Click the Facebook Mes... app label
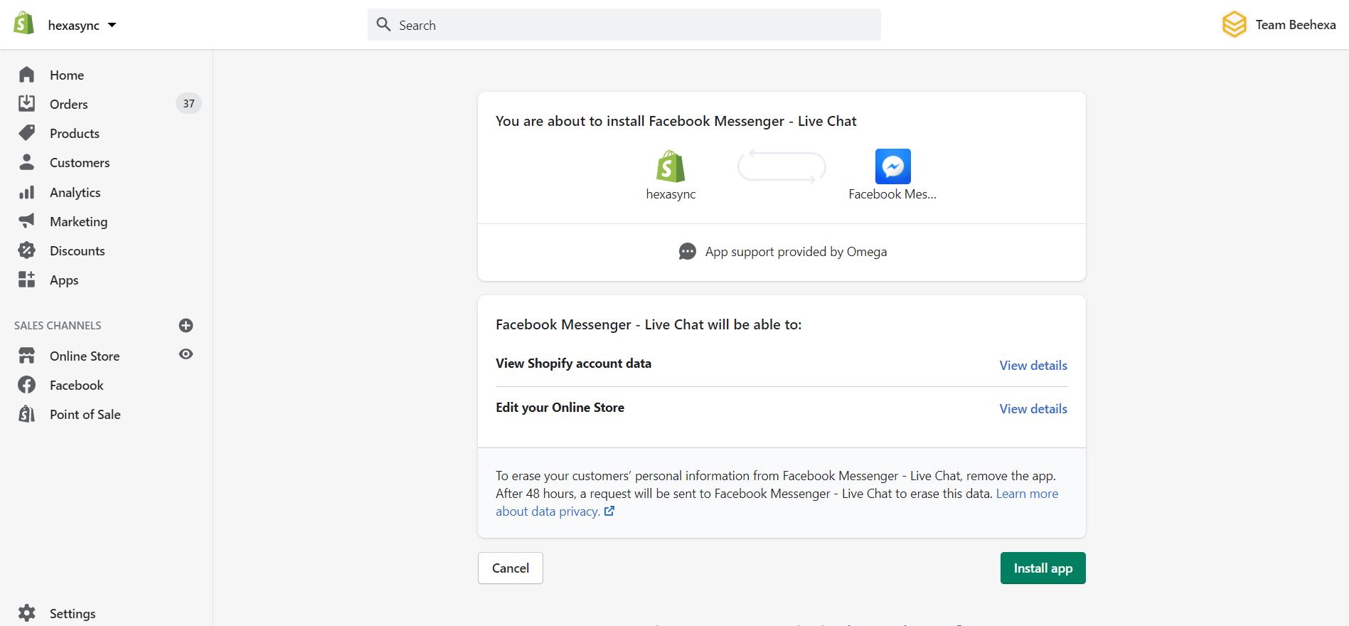This screenshot has width=1349, height=626. click(892, 194)
